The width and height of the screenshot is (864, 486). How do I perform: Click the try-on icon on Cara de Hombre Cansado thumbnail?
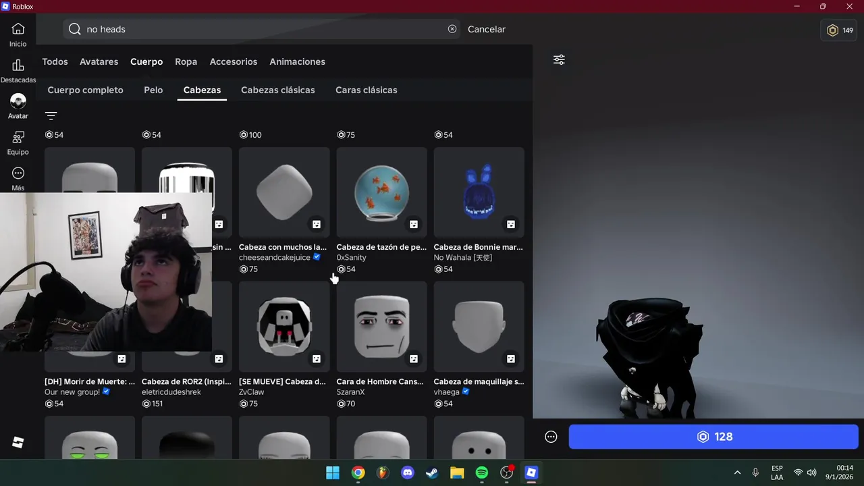pyautogui.click(x=414, y=358)
